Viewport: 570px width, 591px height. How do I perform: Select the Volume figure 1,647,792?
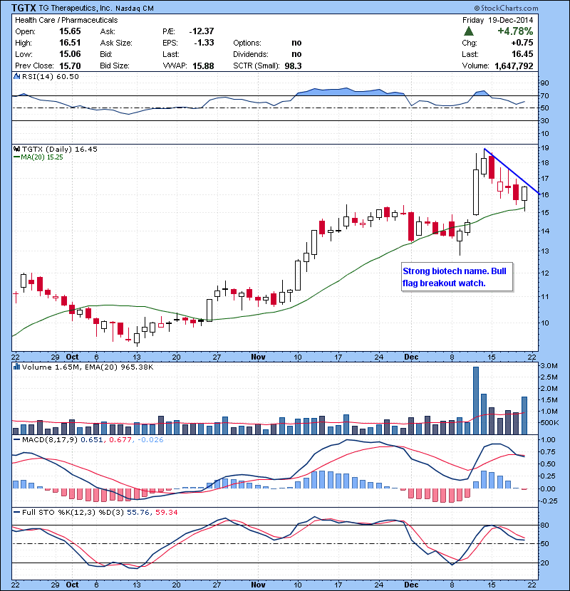coord(514,66)
